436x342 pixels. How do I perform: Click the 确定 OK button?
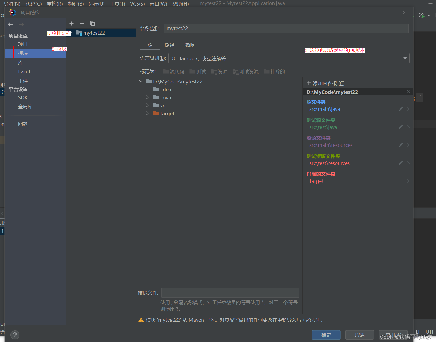[326, 335]
